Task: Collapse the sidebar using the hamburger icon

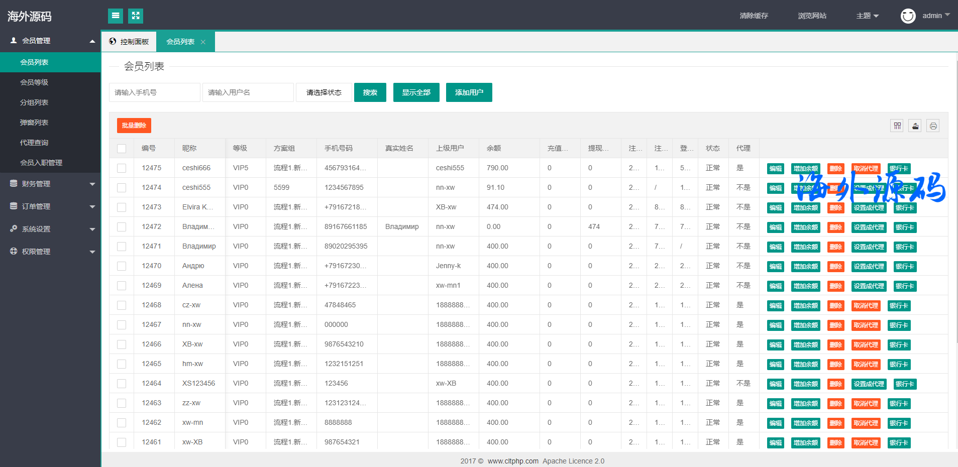Action: point(116,16)
